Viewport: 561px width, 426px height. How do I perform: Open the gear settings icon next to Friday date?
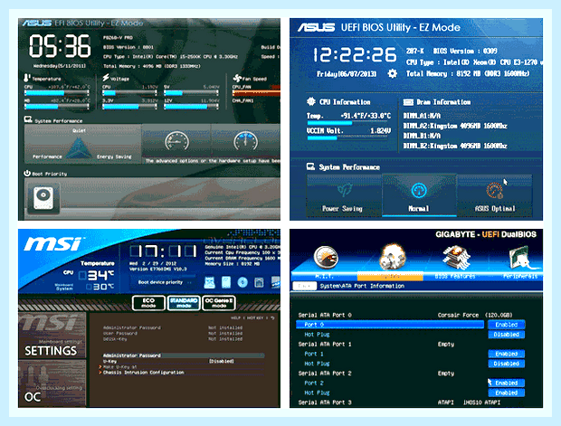(x=393, y=73)
